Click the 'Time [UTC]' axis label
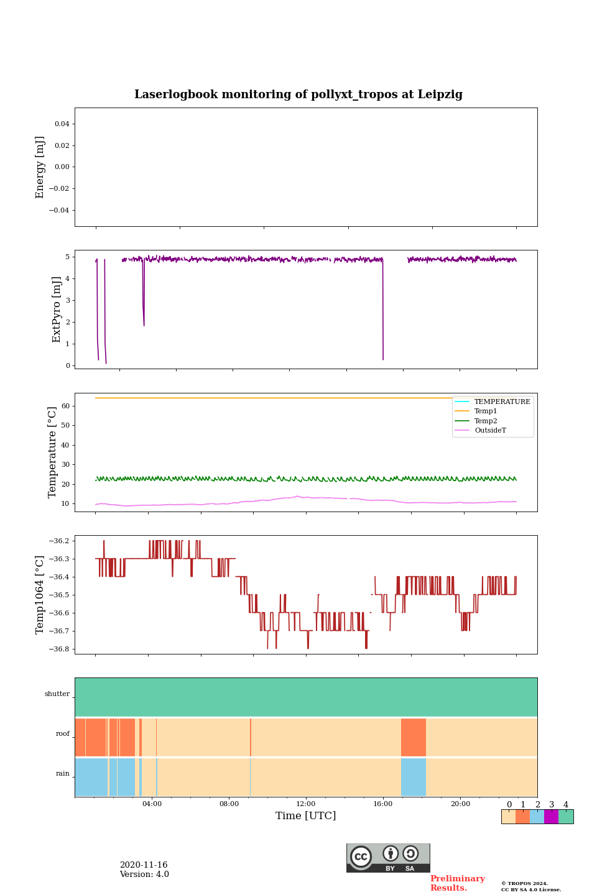Screen dimensions: 597x895 306,816
